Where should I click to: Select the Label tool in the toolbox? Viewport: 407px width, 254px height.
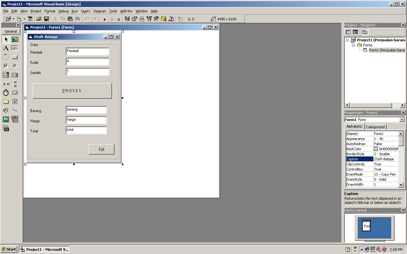(6, 48)
